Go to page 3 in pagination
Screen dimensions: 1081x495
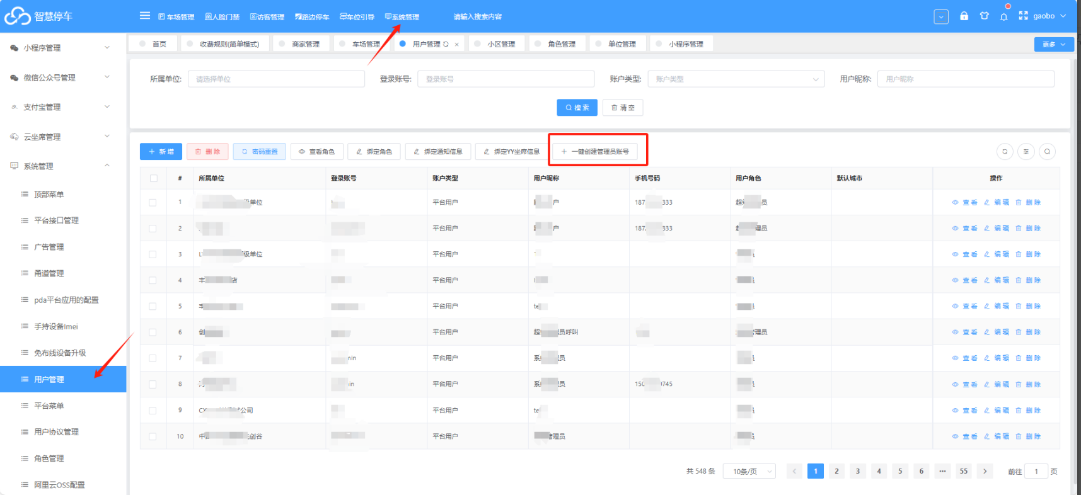coord(857,471)
